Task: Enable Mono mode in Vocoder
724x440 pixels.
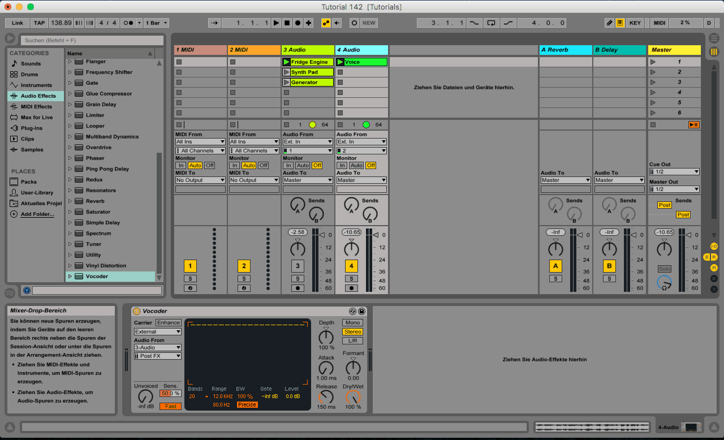Action: pyautogui.click(x=352, y=322)
